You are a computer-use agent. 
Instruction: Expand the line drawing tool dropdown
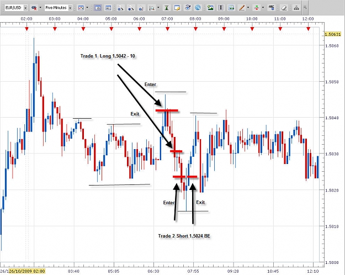[x=248, y=8]
